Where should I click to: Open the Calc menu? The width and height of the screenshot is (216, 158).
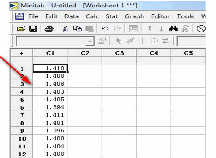[92, 16]
